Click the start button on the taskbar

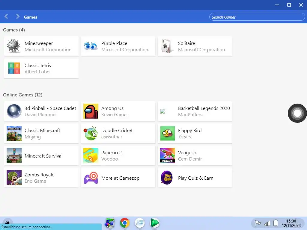(7, 223)
